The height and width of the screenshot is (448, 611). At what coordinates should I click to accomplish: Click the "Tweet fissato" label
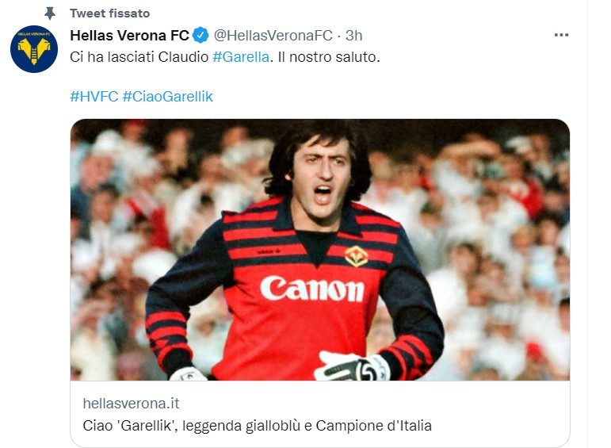[x=109, y=13]
